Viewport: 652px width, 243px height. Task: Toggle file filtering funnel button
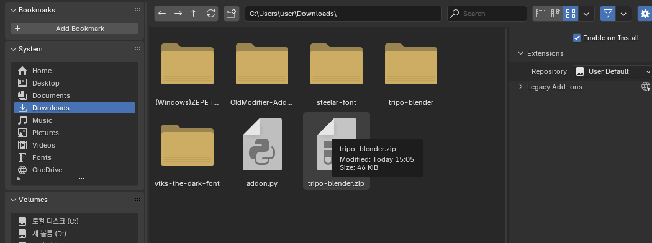608,14
